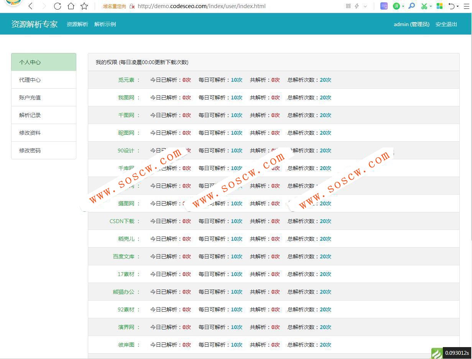
Task: Click the insecure site lock icon
Action: click(x=132, y=6)
